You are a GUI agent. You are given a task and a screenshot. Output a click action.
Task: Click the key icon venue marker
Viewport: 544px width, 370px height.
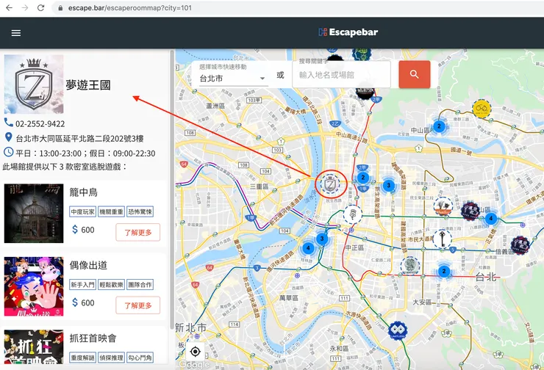(x=443, y=239)
